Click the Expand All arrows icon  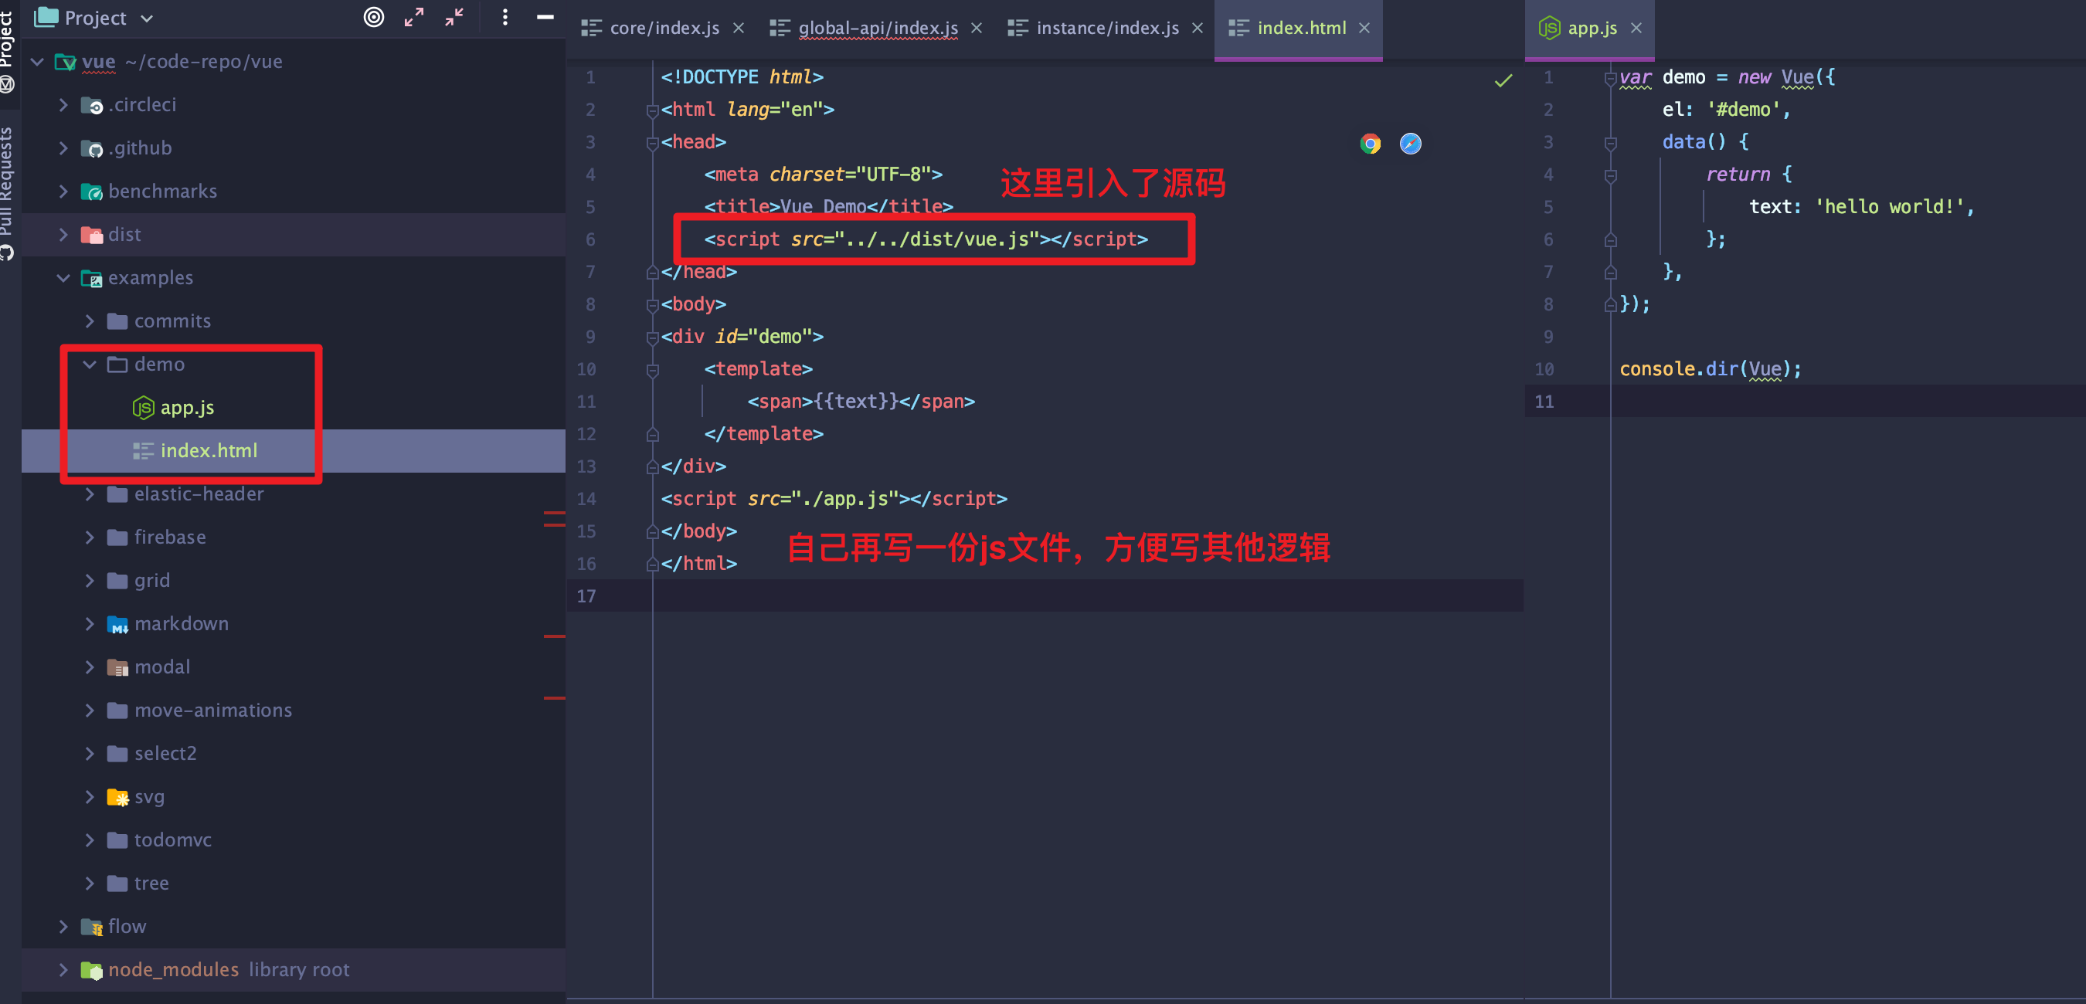point(414,17)
